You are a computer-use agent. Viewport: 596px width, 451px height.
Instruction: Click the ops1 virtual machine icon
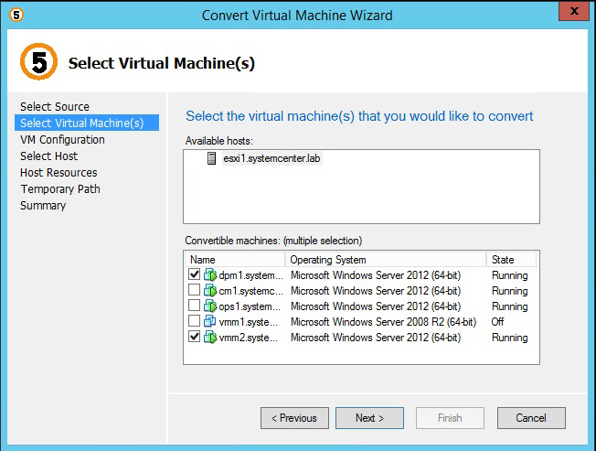click(211, 306)
